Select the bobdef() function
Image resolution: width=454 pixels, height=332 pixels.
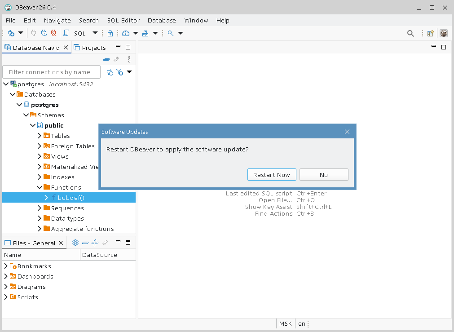tap(69, 198)
